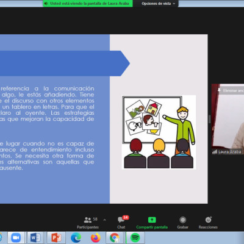Open Zoom from the taskbar
Image resolution: width=244 pixels, height=244 pixels.
pos(16,238)
